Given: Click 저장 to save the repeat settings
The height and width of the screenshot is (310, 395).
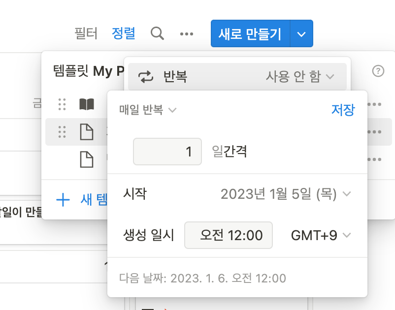Looking at the screenshot, I should [342, 110].
